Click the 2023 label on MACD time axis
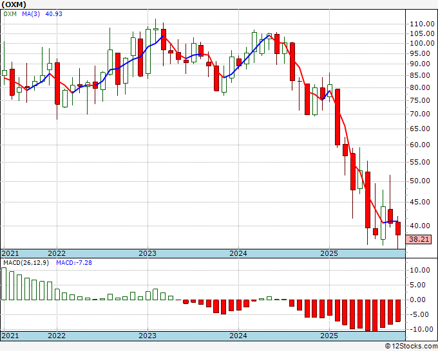The image size is (438, 351). [x=148, y=336]
